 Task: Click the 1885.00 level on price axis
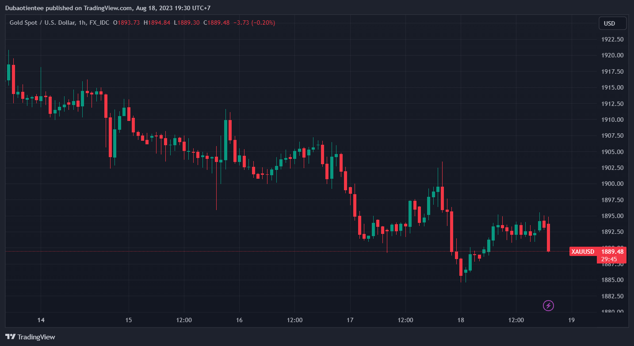pyautogui.click(x=612, y=280)
